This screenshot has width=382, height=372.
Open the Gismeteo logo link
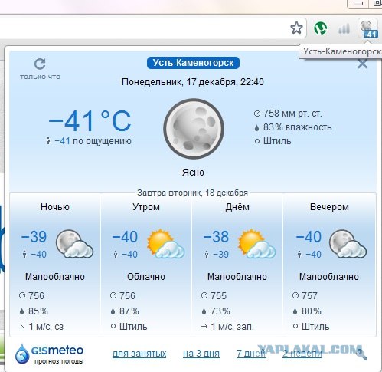point(50,354)
